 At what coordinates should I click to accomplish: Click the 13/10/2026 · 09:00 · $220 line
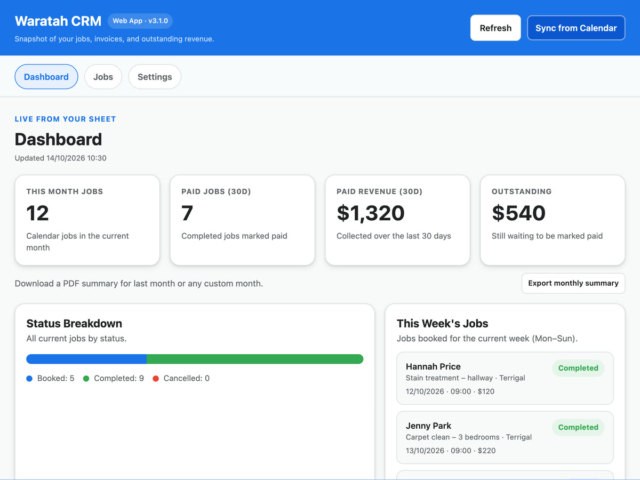point(451,451)
